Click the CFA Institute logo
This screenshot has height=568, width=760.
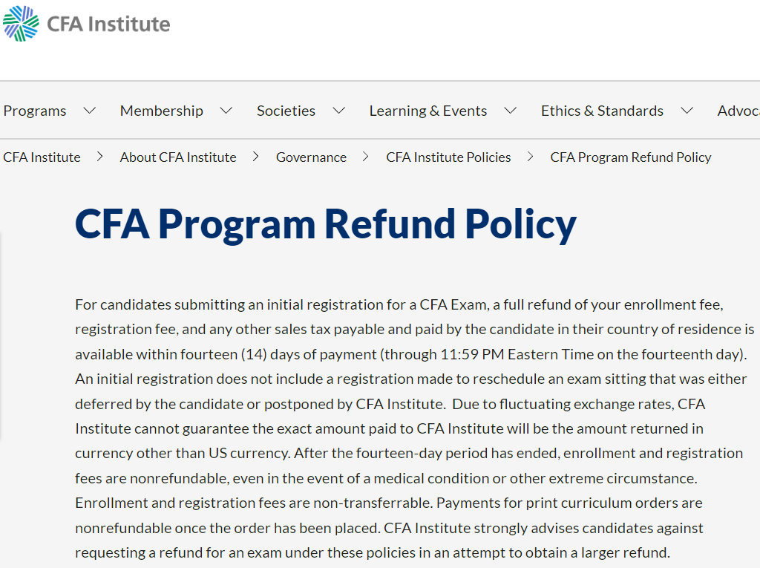point(86,24)
